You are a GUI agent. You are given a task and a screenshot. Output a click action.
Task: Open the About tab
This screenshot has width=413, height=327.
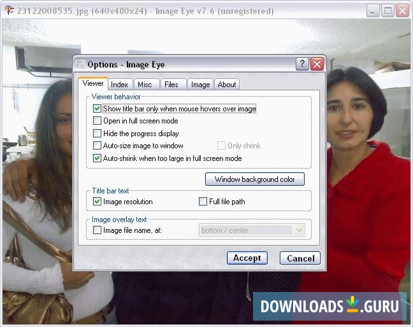tap(227, 85)
